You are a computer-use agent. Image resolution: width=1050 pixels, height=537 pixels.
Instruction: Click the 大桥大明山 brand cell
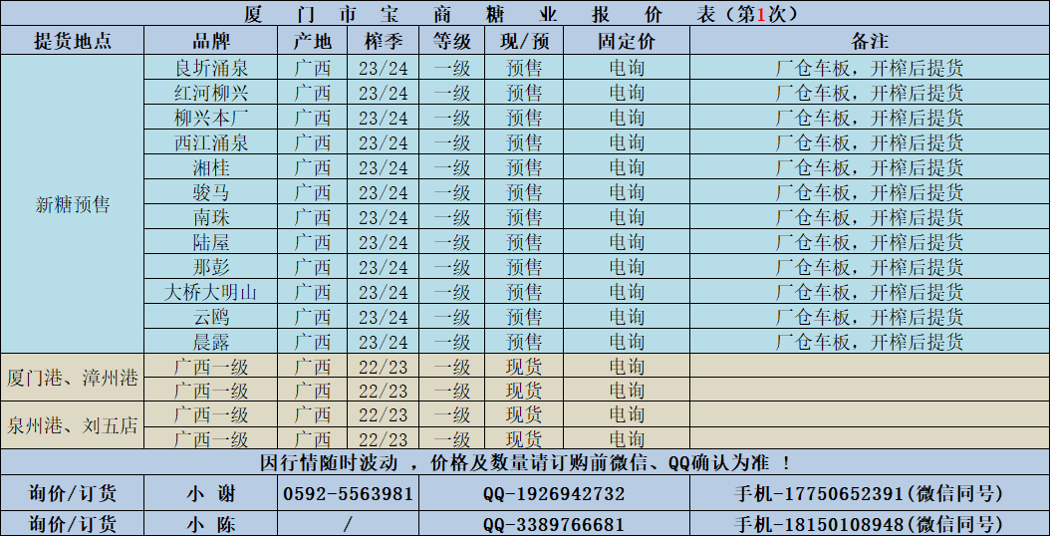pyautogui.click(x=210, y=292)
